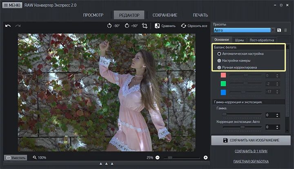The height and width of the screenshot is (169, 294).
Task: Delete the preset with the trash icon
Action: (285, 30)
